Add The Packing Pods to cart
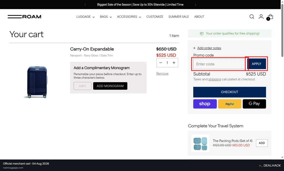This screenshot has height=171, width=284. [x=262, y=143]
